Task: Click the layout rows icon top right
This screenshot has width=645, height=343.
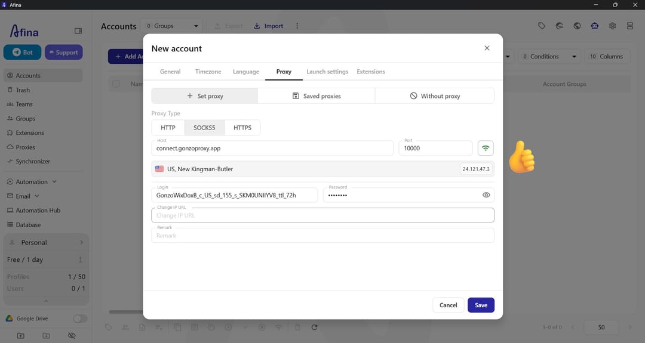Action: click(630, 26)
